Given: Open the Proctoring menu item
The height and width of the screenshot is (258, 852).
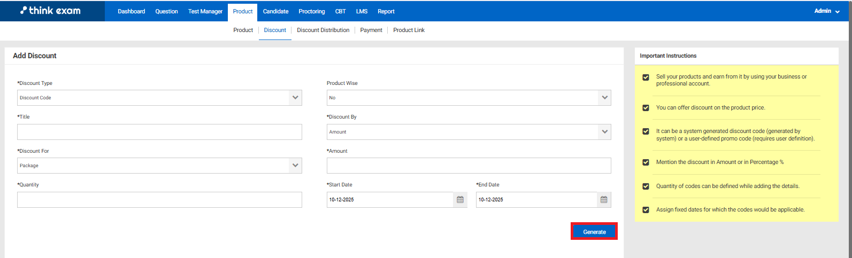Looking at the screenshot, I should pyautogui.click(x=311, y=11).
